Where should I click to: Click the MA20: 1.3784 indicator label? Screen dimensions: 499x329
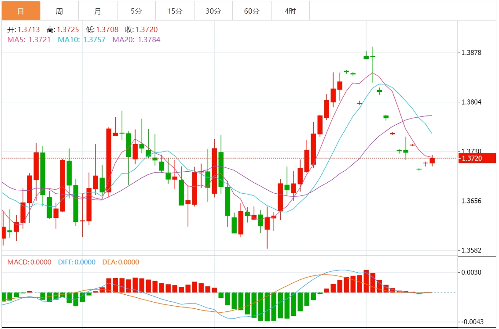pyautogui.click(x=136, y=40)
